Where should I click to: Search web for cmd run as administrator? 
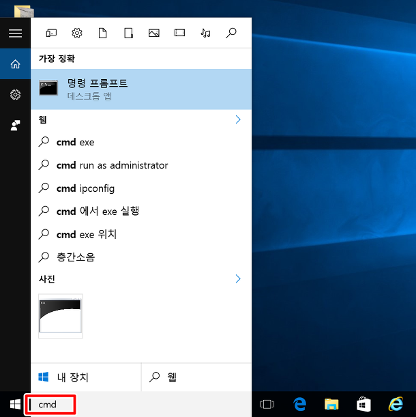pyautogui.click(x=141, y=165)
